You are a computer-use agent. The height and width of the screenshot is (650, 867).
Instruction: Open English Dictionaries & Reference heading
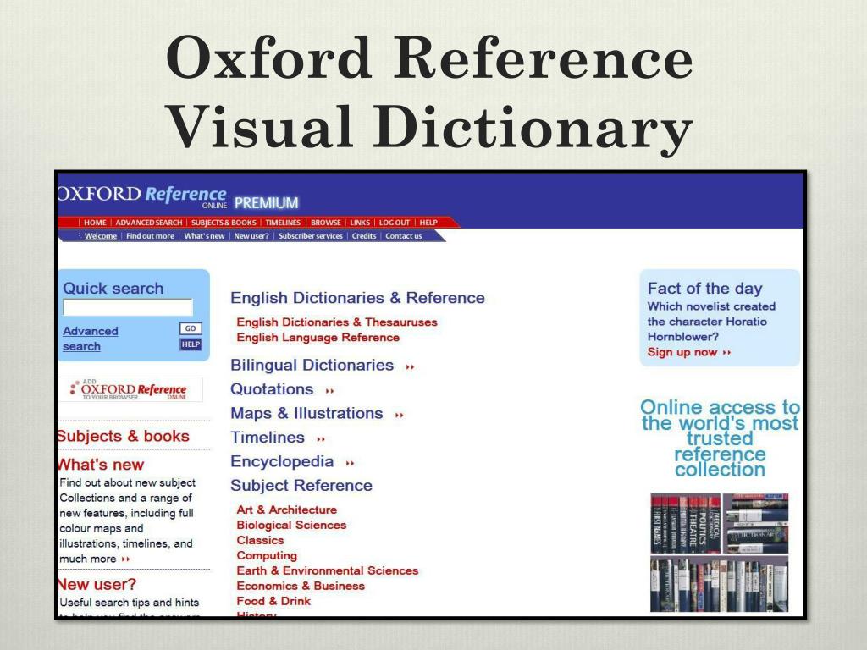[358, 298]
